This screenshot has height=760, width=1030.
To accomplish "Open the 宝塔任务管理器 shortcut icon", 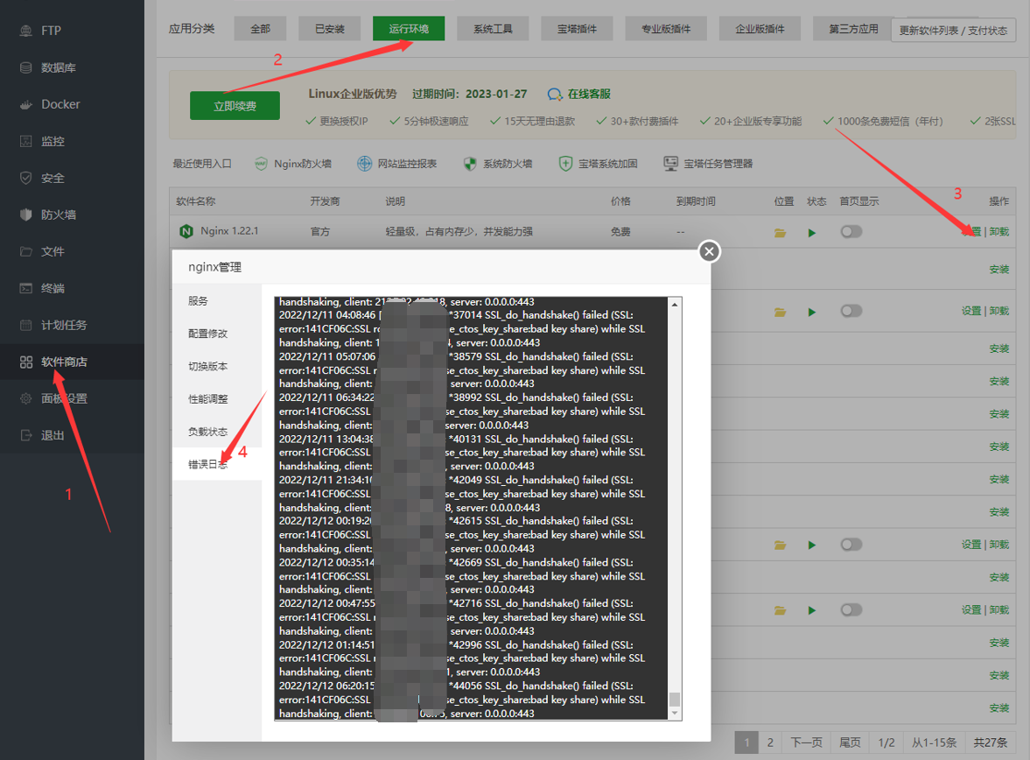I will coord(670,164).
